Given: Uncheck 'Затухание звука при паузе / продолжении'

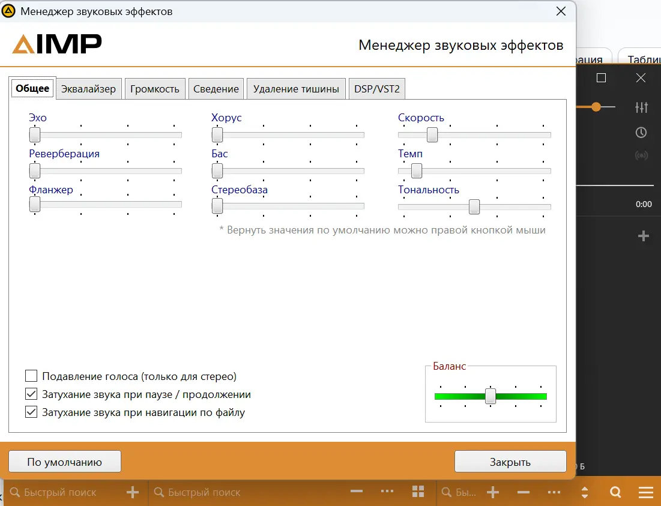Looking at the screenshot, I should (x=31, y=394).
